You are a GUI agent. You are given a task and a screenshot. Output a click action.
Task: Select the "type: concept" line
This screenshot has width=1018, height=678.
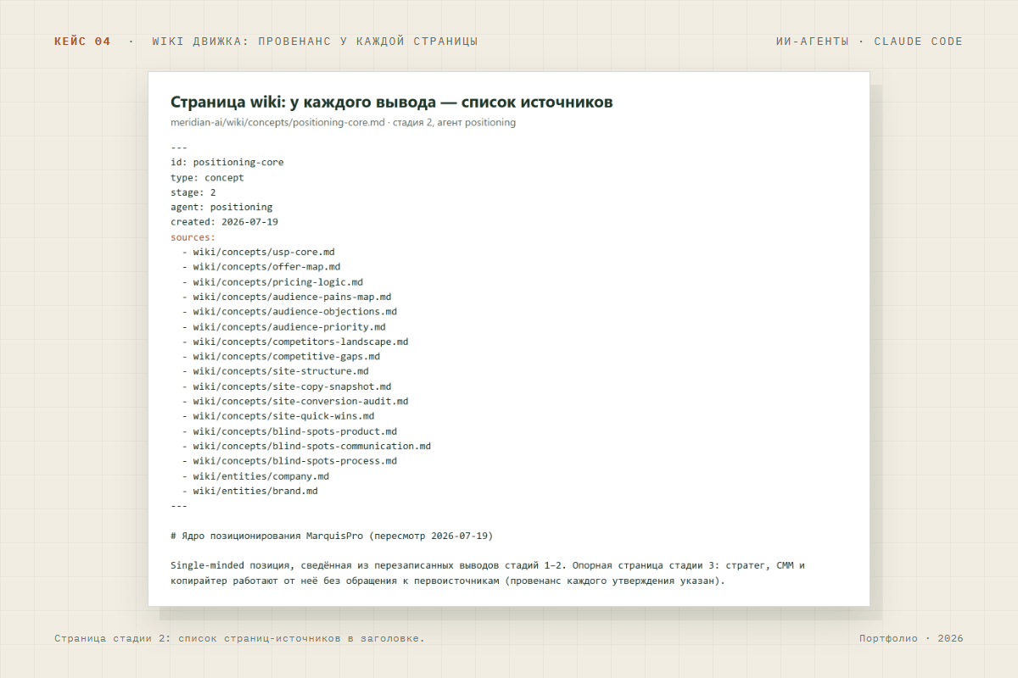pos(207,177)
